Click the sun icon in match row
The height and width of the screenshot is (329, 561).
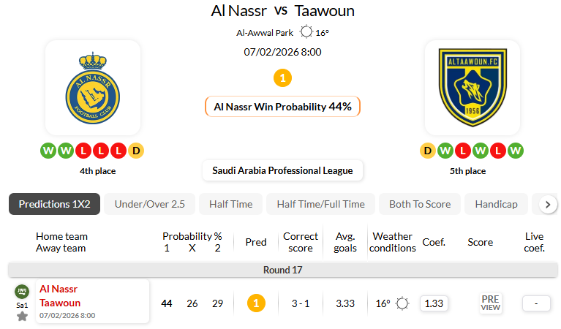point(402,303)
